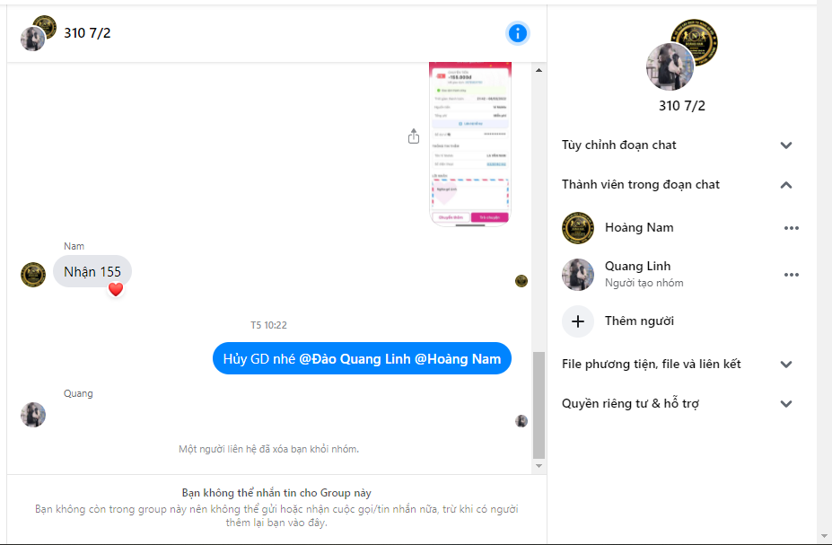832x545 pixels.
Task: Open the options menu for Quang Linh
Action: [791, 275]
